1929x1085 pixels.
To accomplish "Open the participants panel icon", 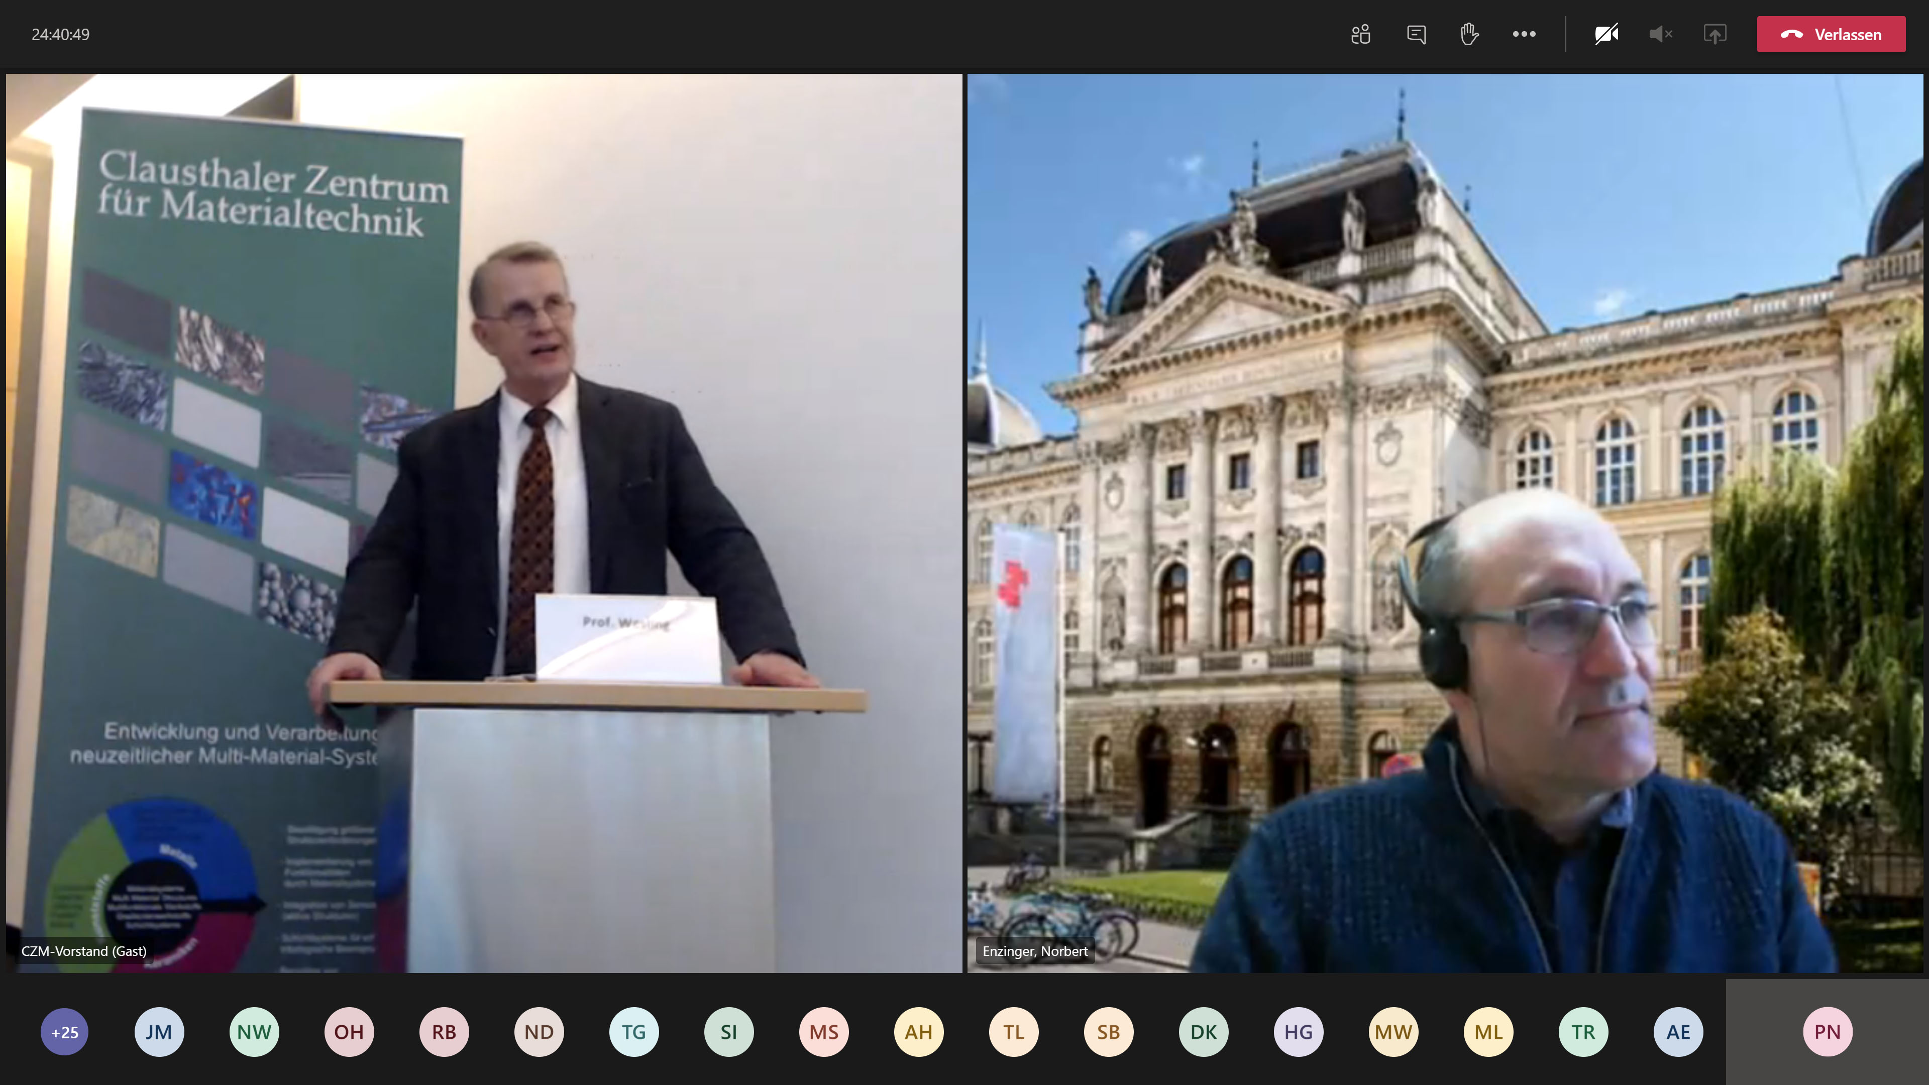I will pyautogui.click(x=1361, y=35).
